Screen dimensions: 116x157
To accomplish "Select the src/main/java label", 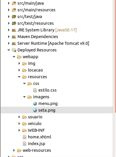I will click(31, 3).
